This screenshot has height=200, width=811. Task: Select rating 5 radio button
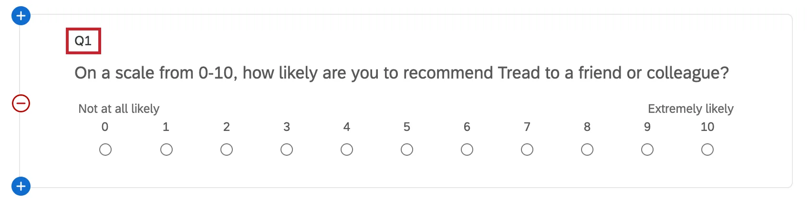pos(407,150)
